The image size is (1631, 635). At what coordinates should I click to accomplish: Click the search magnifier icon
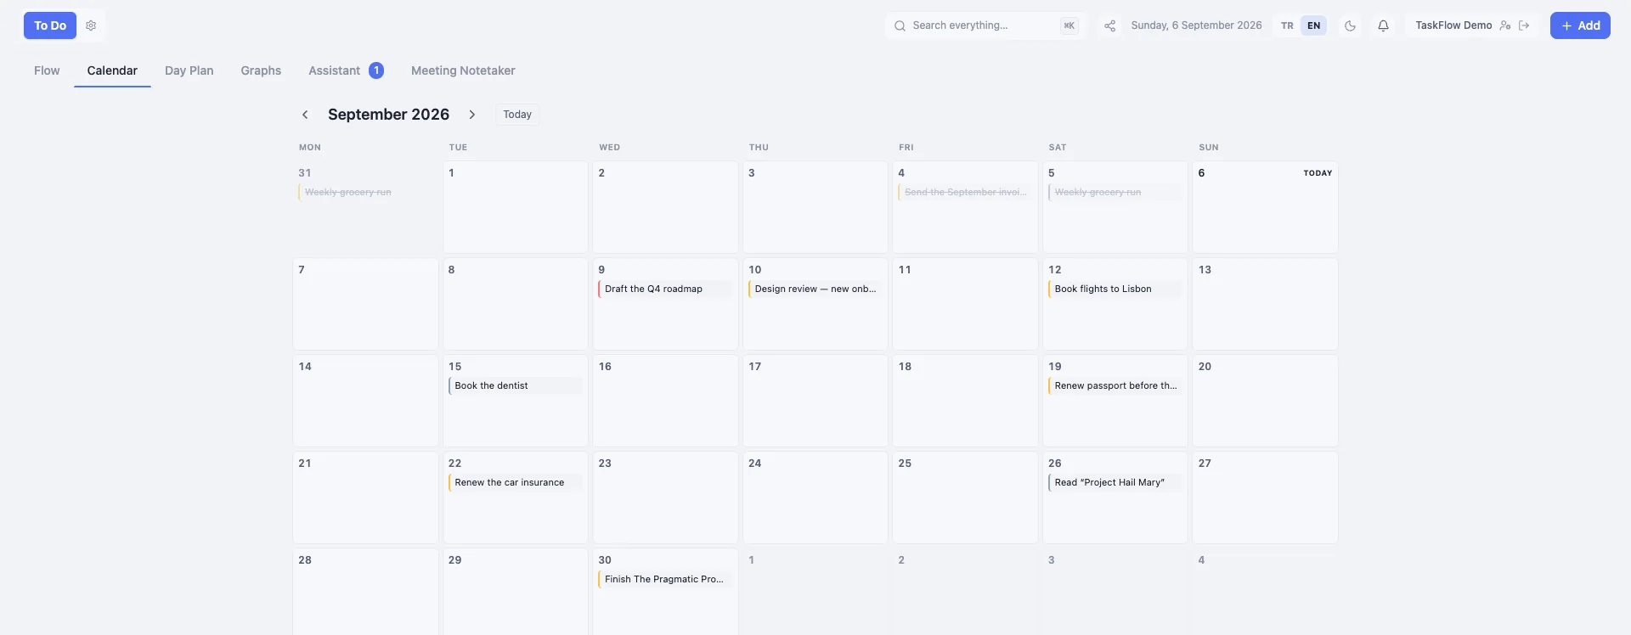pos(900,25)
